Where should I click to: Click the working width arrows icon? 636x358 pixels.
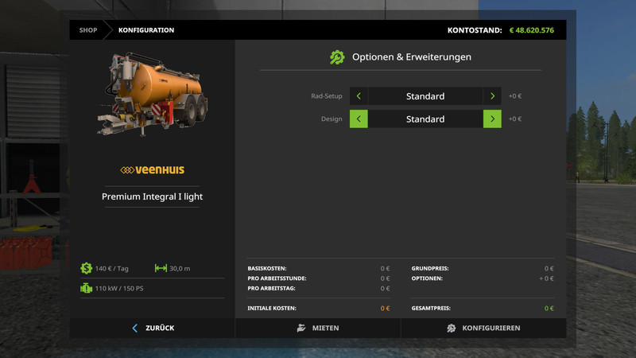click(161, 268)
